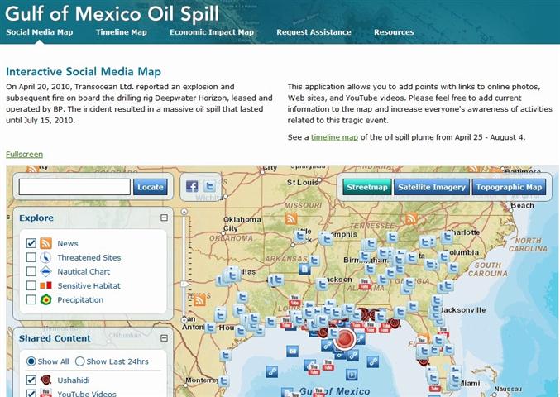Collapse the Explore panel
The image size is (560, 397).
(x=164, y=218)
